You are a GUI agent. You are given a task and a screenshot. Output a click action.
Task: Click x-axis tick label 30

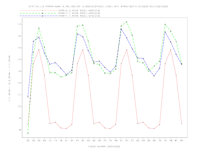click(83, 140)
